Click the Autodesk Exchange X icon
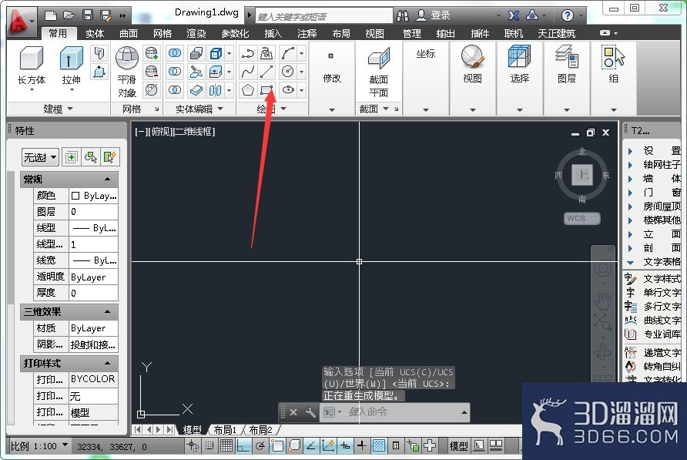The image size is (687, 460). pyautogui.click(x=514, y=15)
